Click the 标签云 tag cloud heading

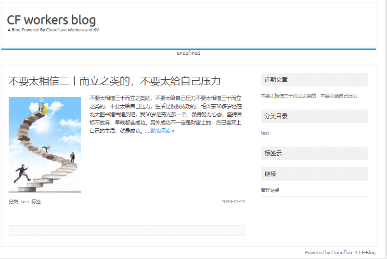[272, 153]
